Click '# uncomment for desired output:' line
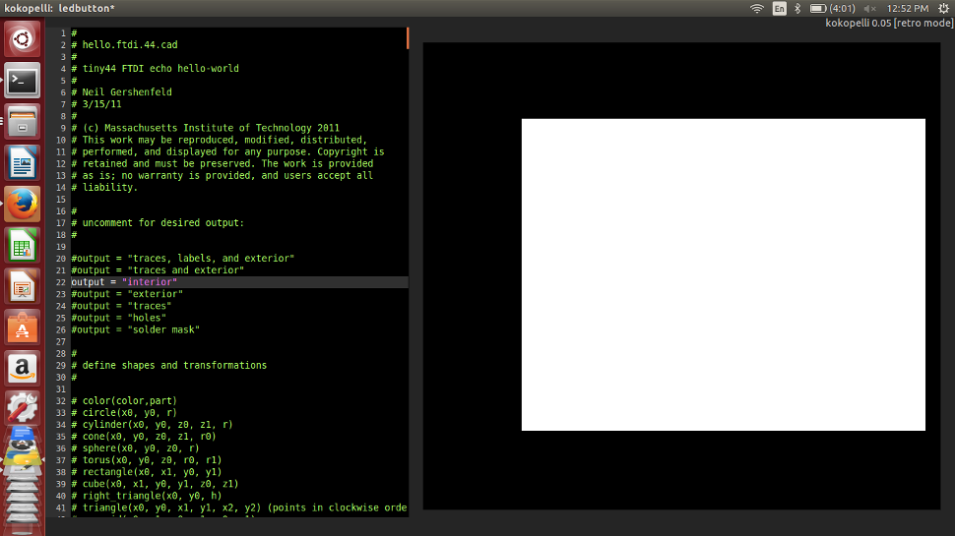955x536 pixels. [158, 222]
